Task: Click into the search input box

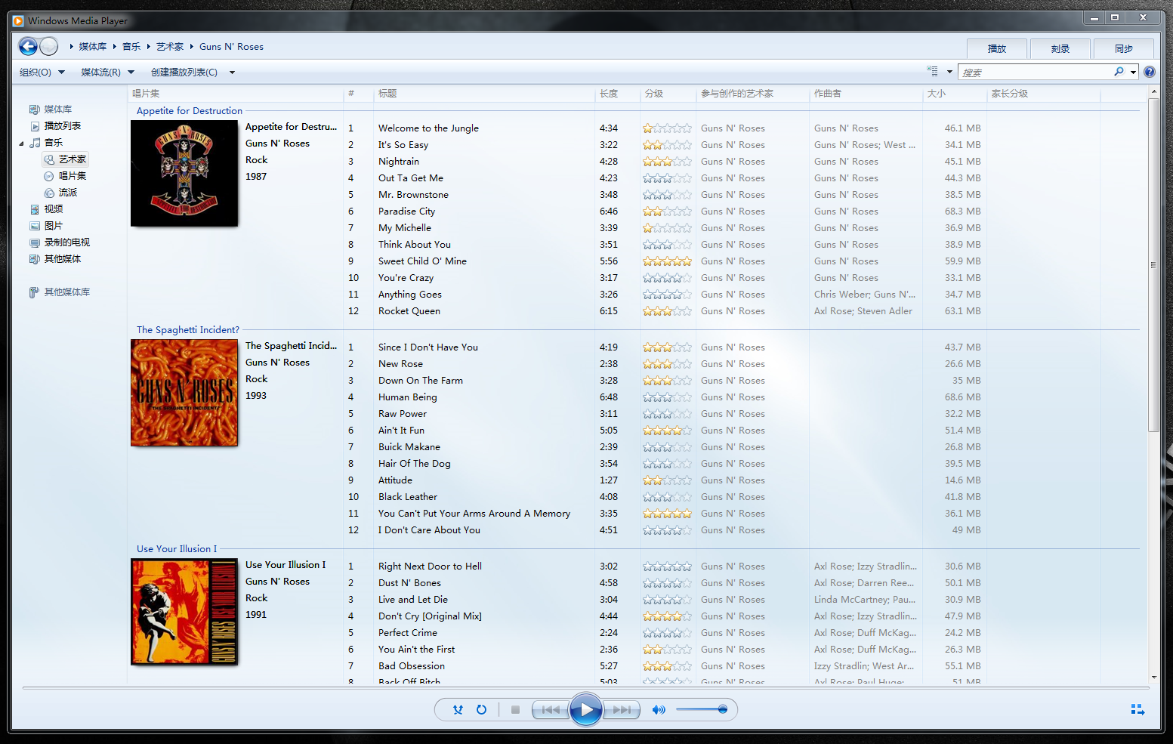Action: [x=1035, y=73]
